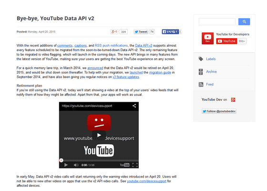The height and width of the screenshot is (191, 267).
Task: Click the video progress scrubber handle
Action: (62, 160)
